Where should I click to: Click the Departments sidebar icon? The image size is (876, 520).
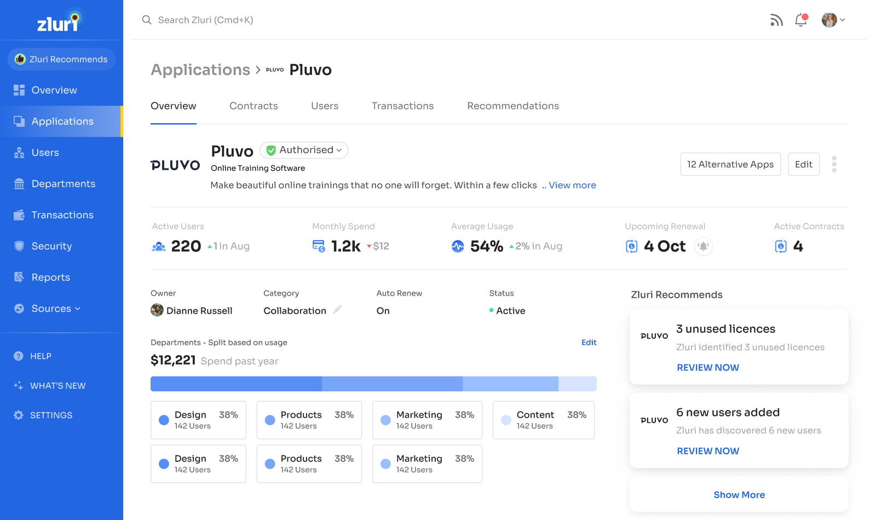(x=19, y=184)
